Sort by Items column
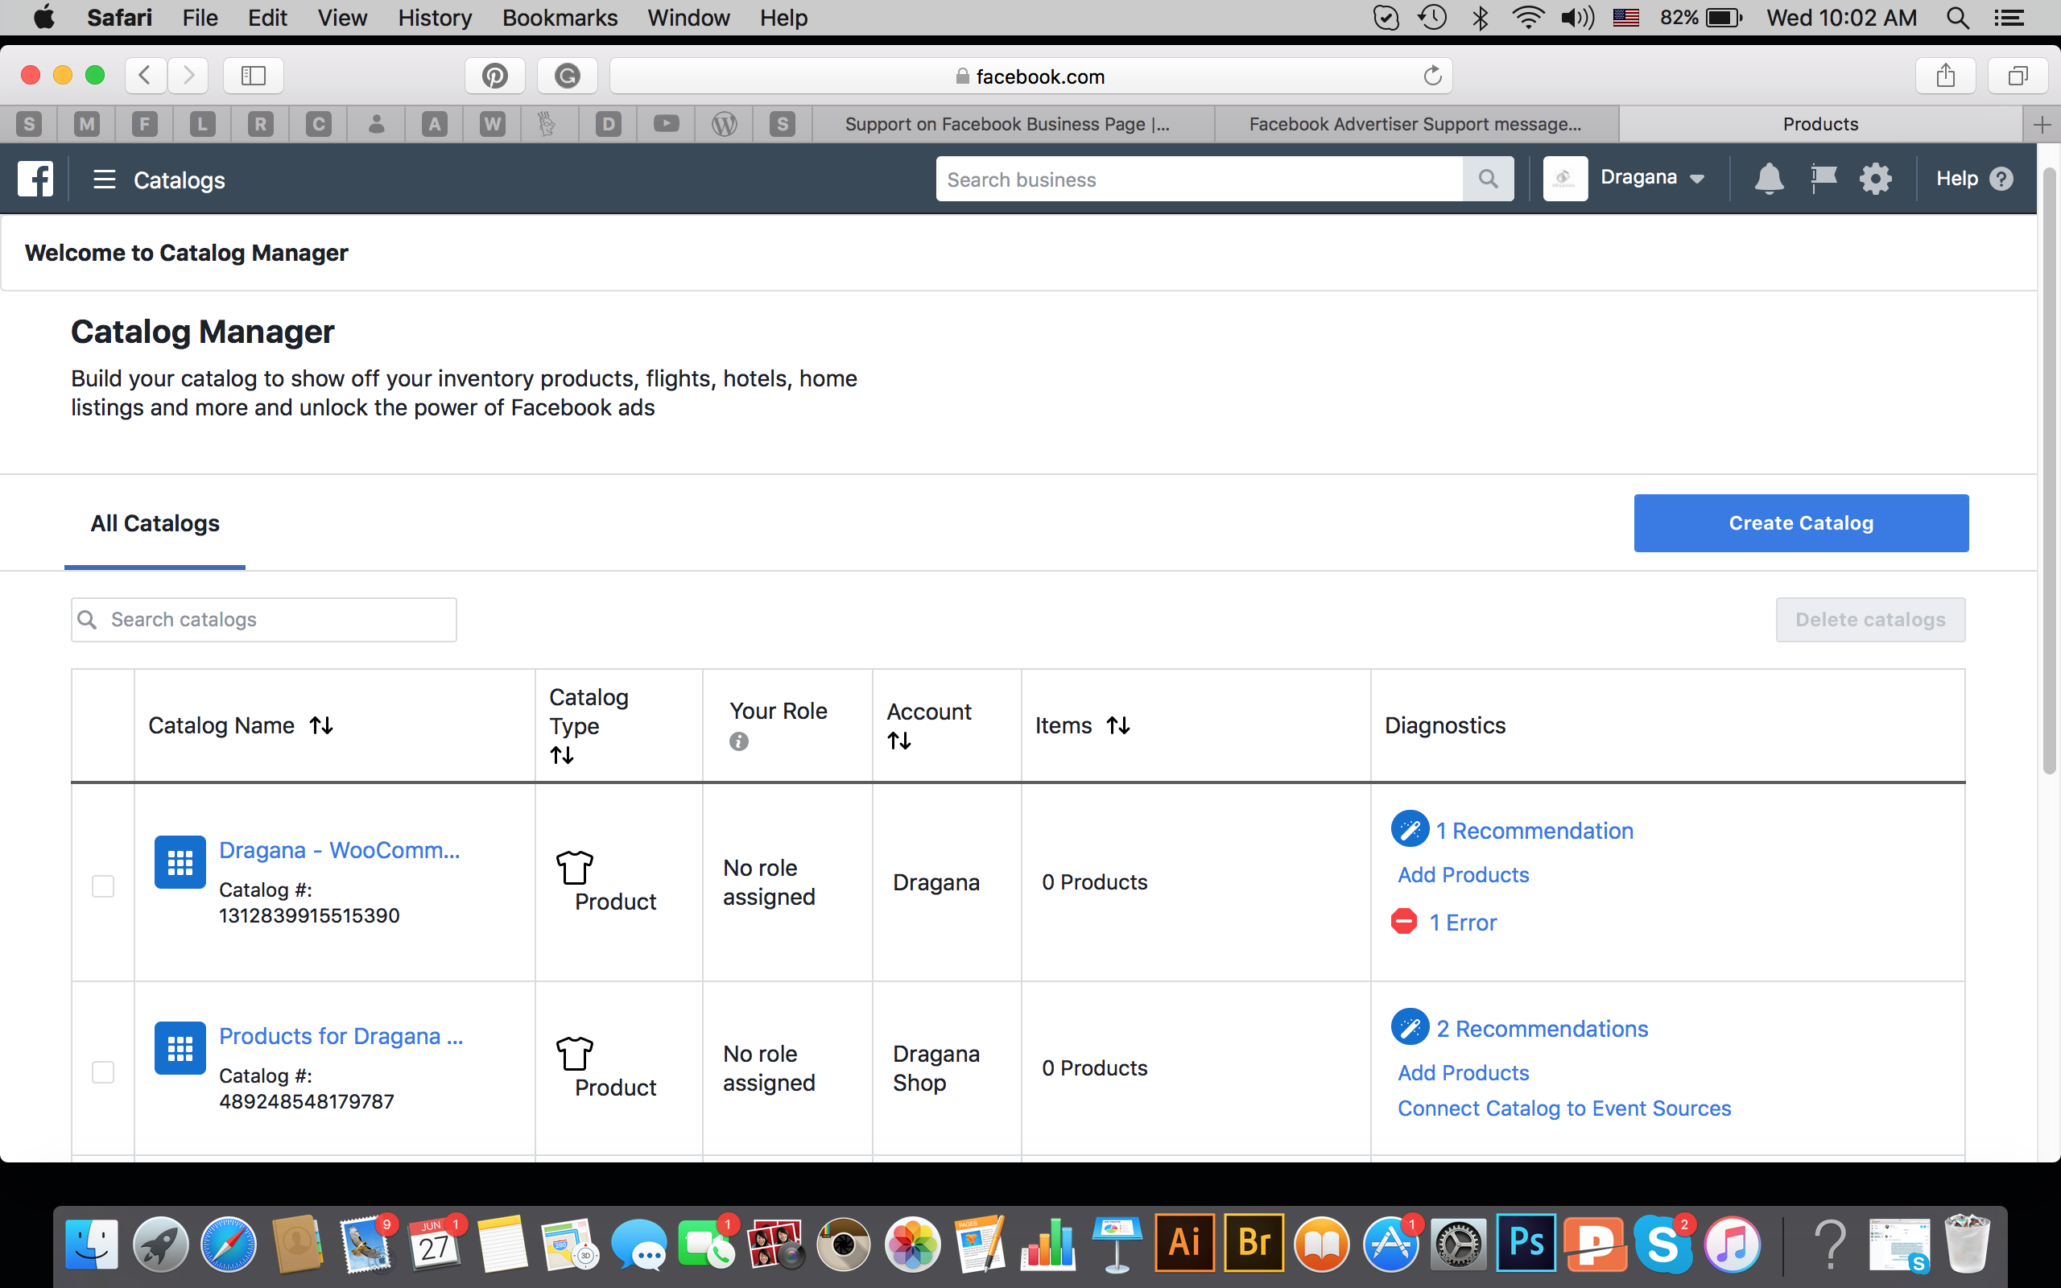The width and height of the screenshot is (2061, 1288). tap(1118, 725)
